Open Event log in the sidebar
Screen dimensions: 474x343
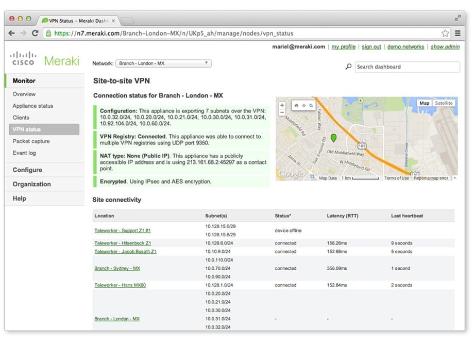(x=24, y=153)
